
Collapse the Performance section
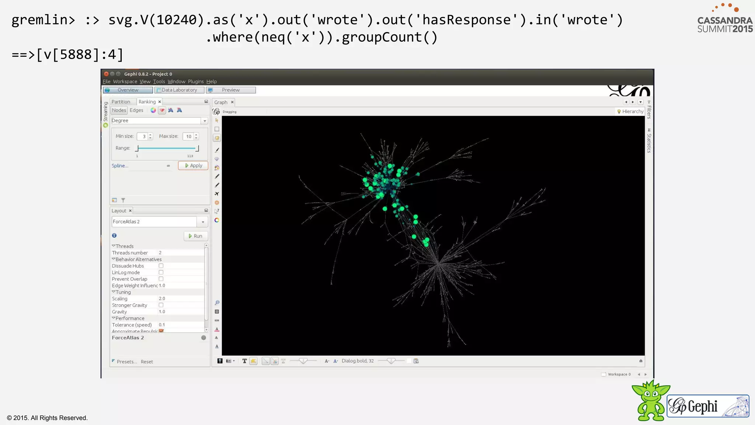tap(114, 318)
